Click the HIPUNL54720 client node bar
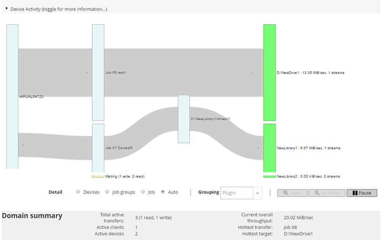This screenshot has height=240, width=381. tap(12, 97)
